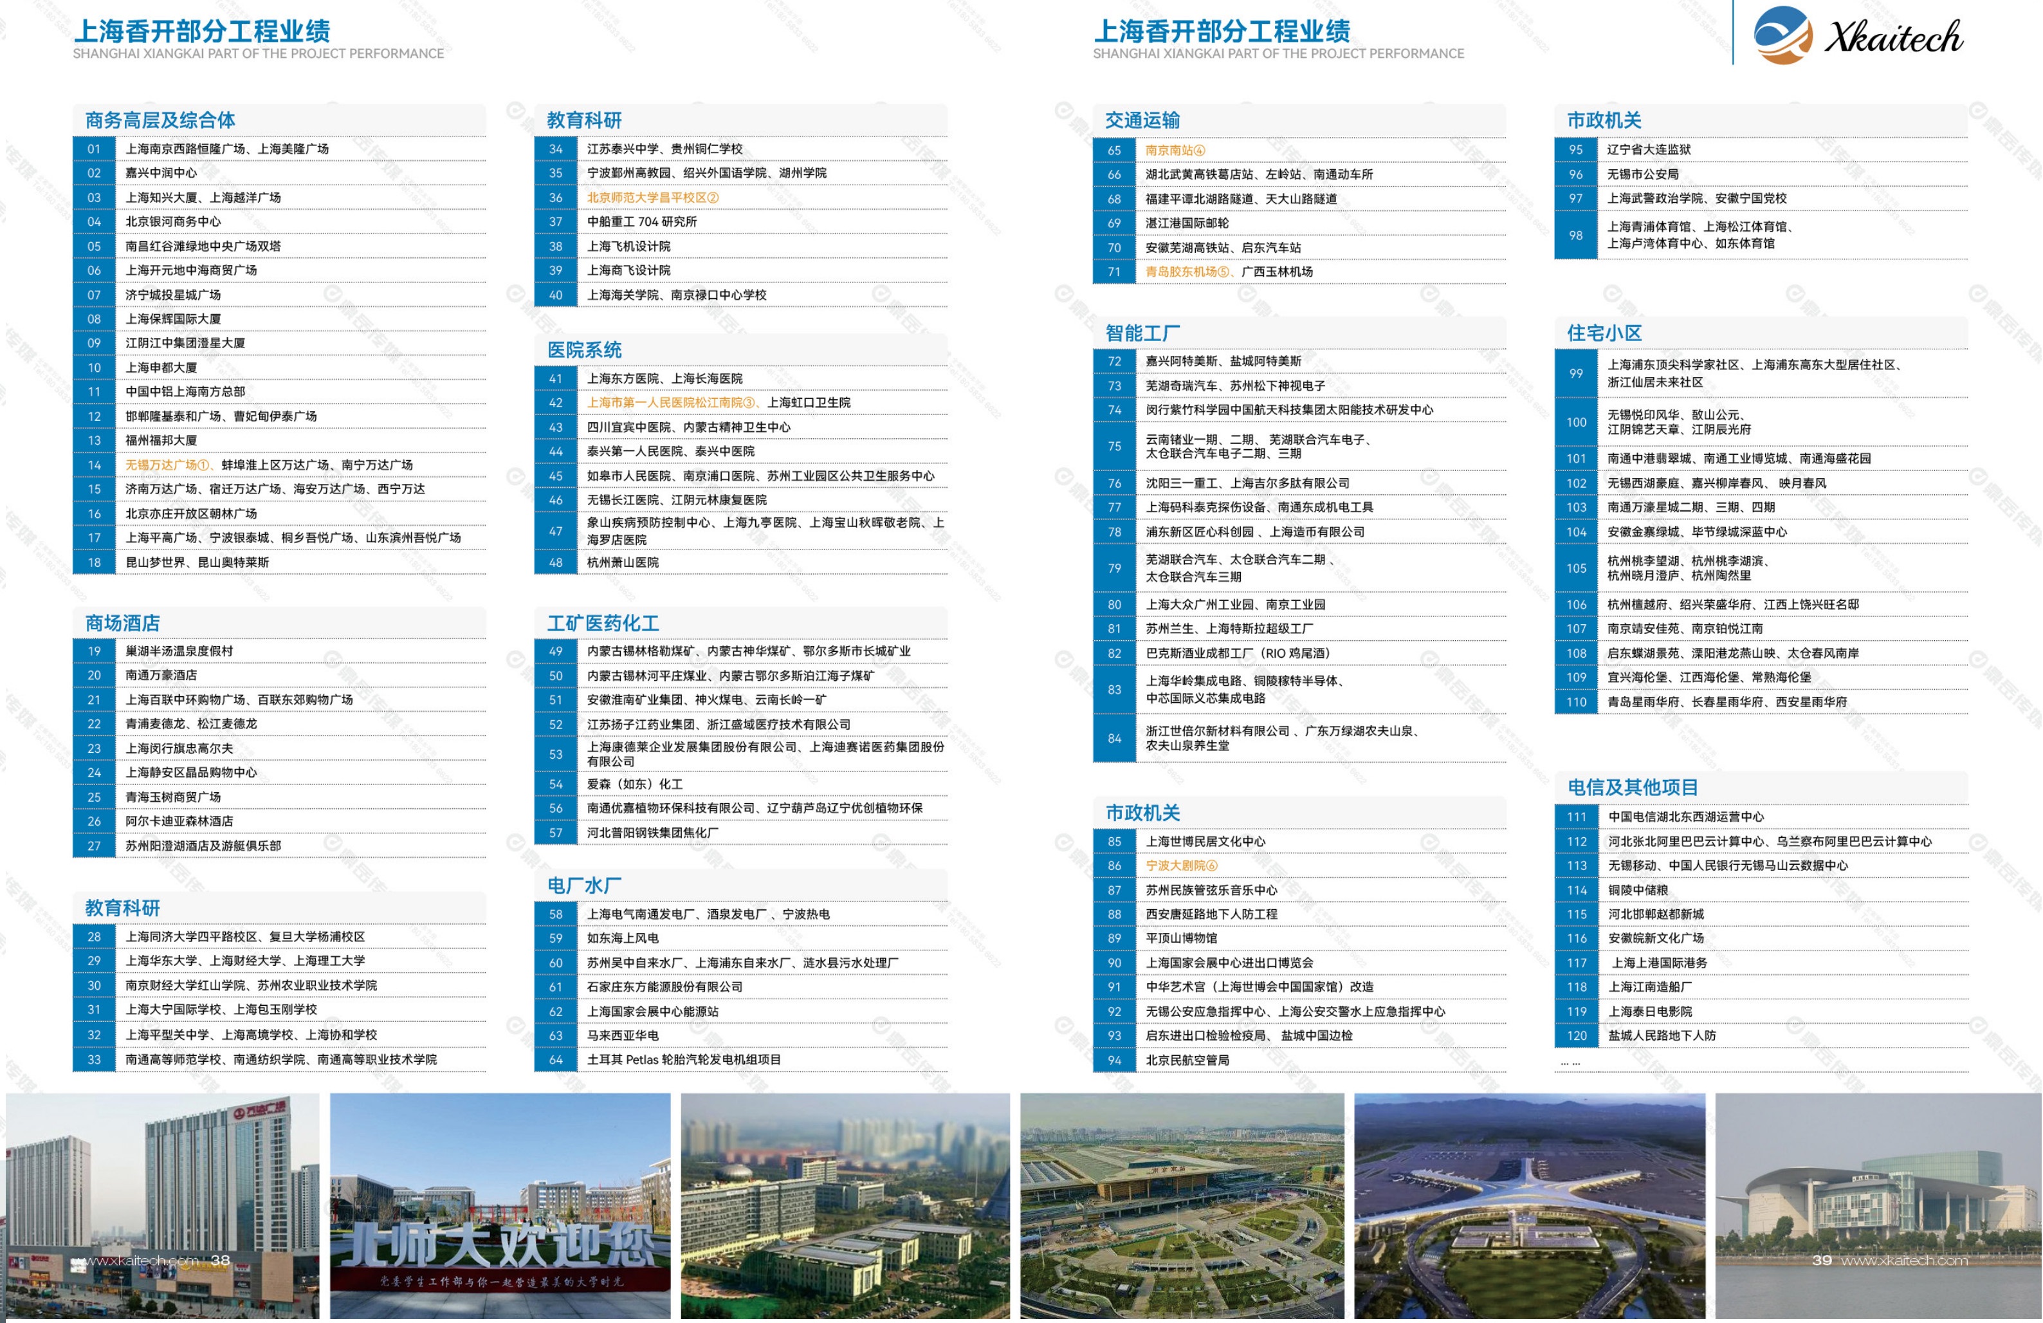Select row 54 爱森(如东)化工
The height and width of the screenshot is (1323, 2043).
(x=741, y=784)
